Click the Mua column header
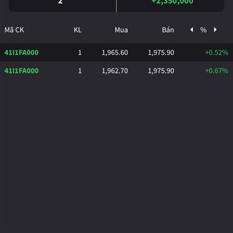The image size is (233, 233). point(121,30)
